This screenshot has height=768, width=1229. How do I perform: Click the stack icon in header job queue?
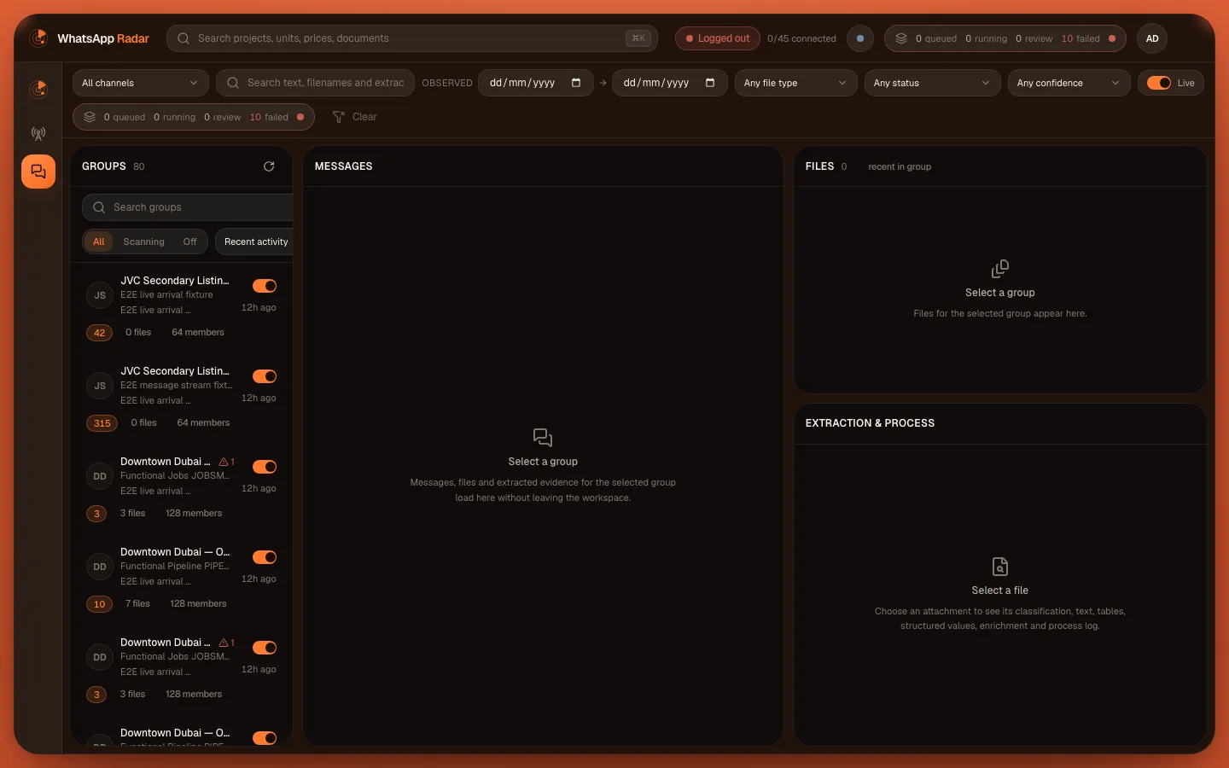[901, 38]
